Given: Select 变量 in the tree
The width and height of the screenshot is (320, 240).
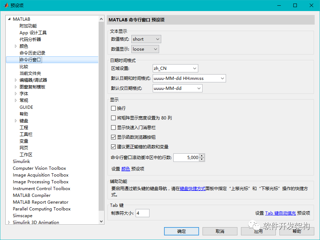Looking at the screenshot, I should pos(24,141).
